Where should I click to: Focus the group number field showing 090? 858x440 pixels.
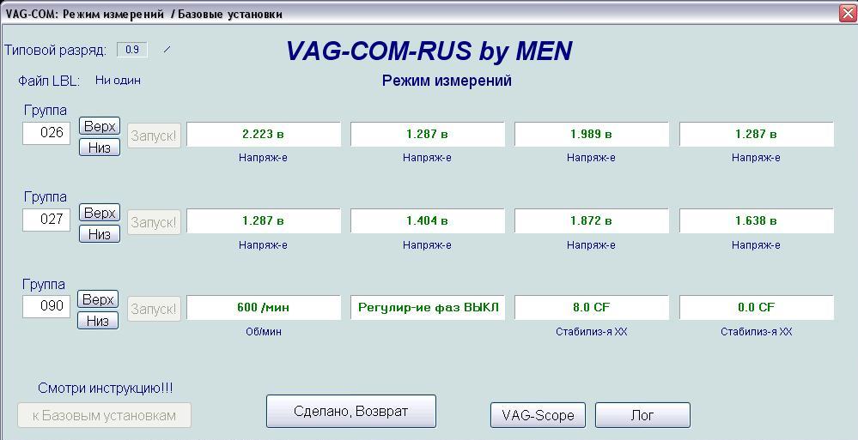point(46,306)
